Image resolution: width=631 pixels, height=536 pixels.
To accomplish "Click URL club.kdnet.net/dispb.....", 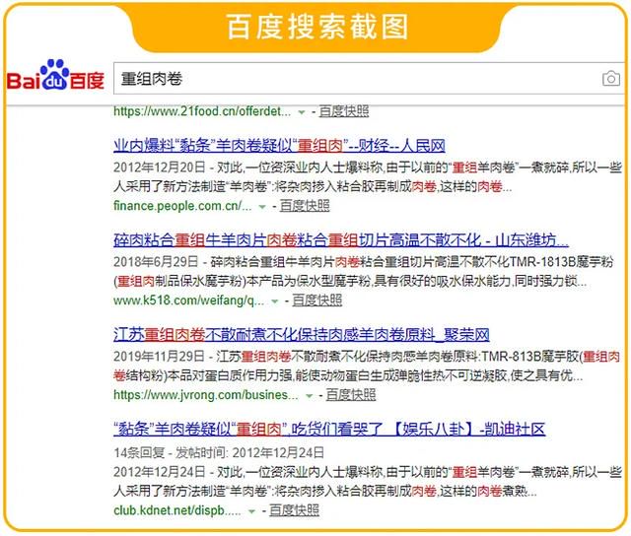I will (x=177, y=510).
